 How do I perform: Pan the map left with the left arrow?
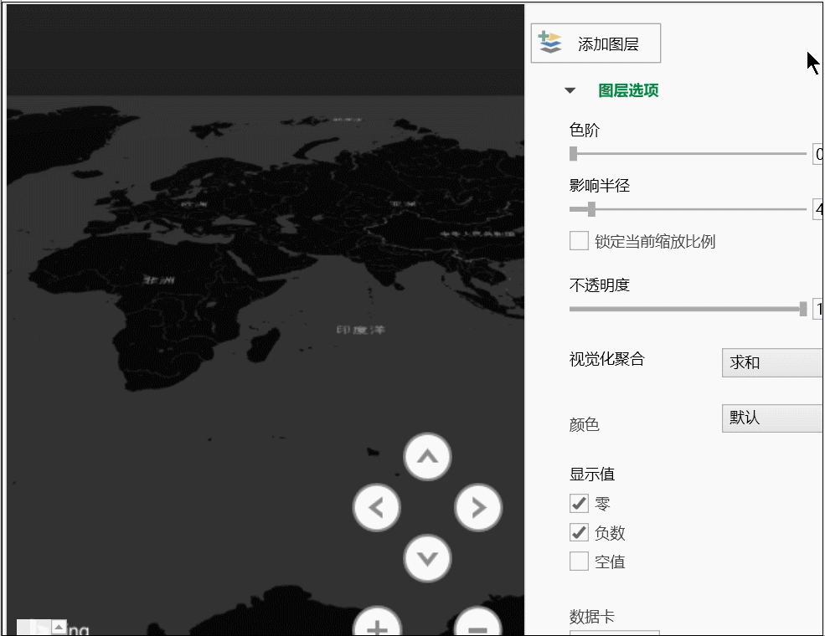point(377,508)
